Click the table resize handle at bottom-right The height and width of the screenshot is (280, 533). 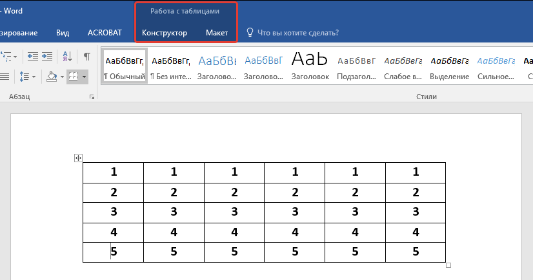[x=448, y=265]
